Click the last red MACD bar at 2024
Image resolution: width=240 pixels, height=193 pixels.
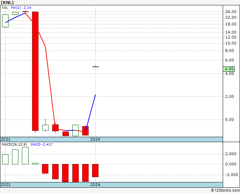click(95, 171)
